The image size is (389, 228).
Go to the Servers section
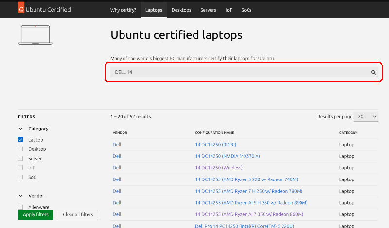(x=208, y=10)
